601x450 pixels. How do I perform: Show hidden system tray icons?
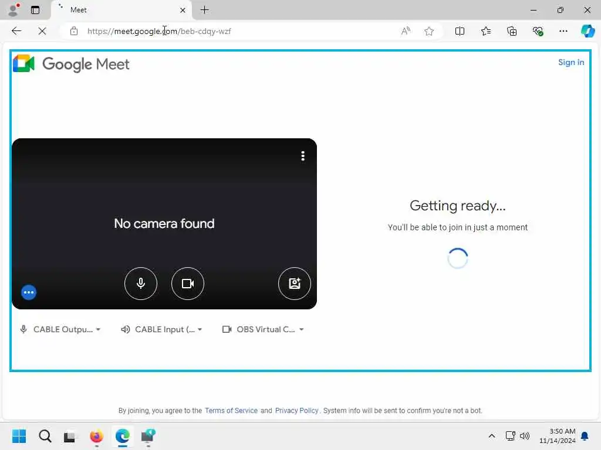tap(492, 436)
